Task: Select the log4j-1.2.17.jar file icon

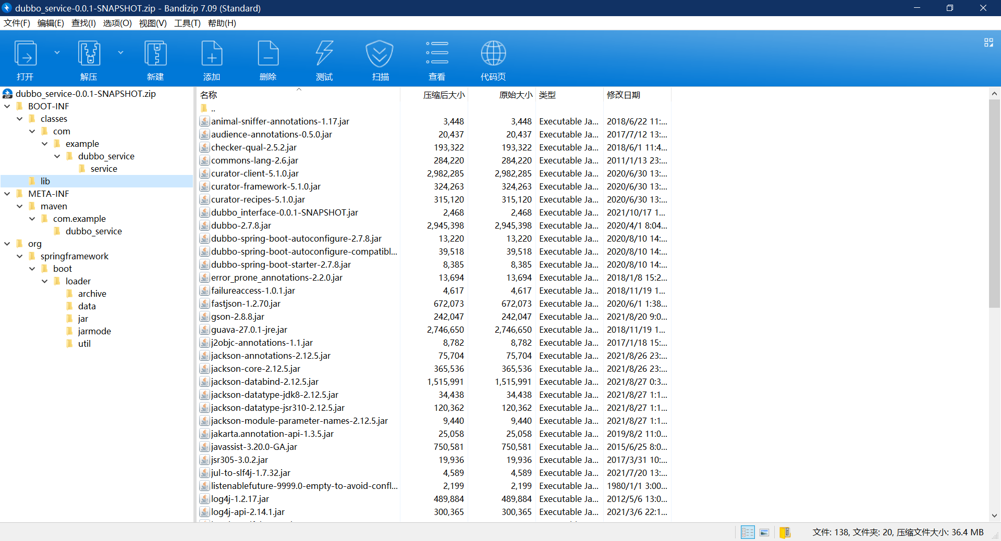Action: coord(205,499)
